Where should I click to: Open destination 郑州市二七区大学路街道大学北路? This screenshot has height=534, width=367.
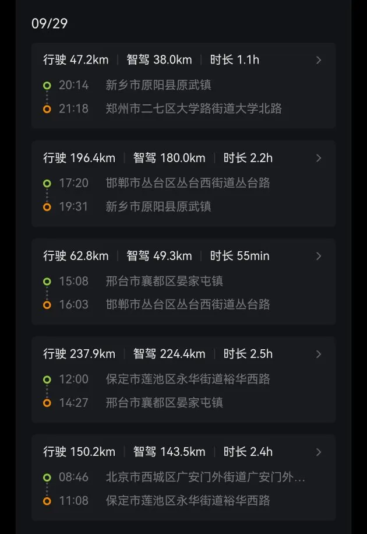click(x=193, y=108)
